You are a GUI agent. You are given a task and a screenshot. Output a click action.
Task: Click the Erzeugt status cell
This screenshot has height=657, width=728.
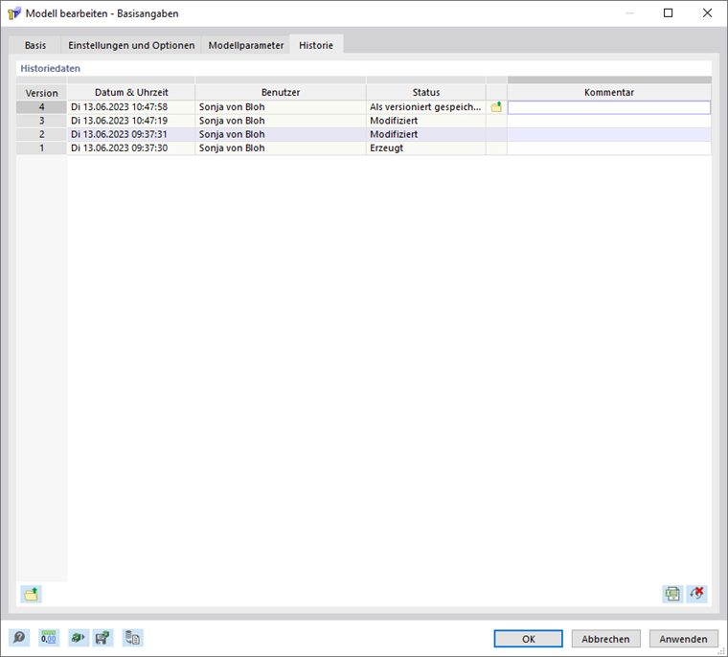(x=426, y=148)
